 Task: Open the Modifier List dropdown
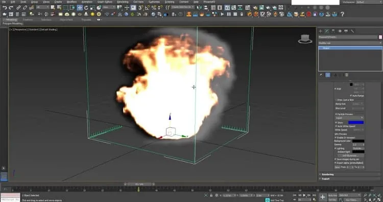pyautogui.click(x=350, y=43)
